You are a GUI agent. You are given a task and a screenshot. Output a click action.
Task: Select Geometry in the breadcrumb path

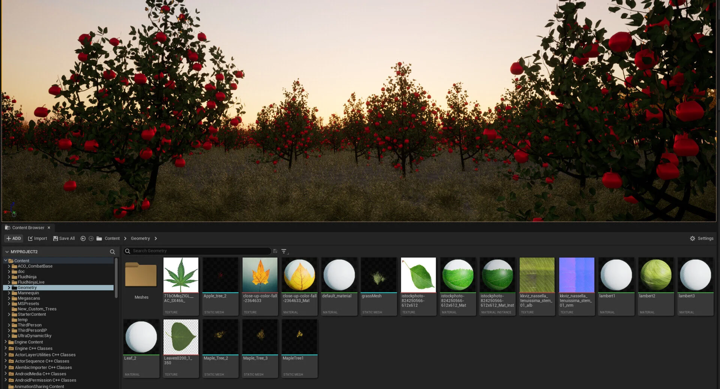click(x=140, y=238)
